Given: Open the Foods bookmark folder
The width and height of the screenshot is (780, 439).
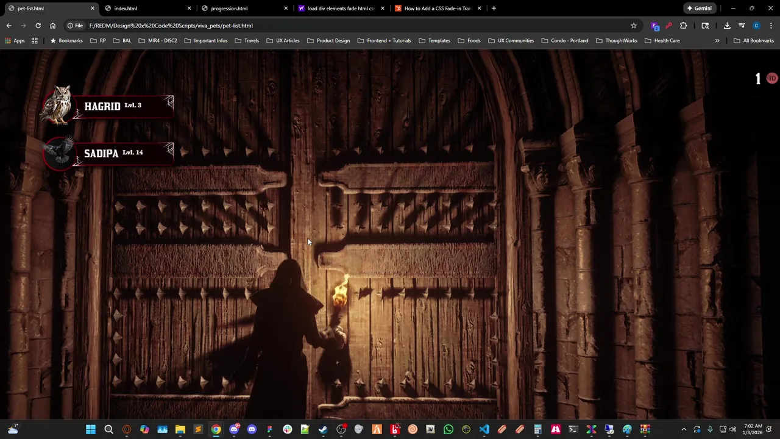Looking at the screenshot, I should (x=469, y=41).
